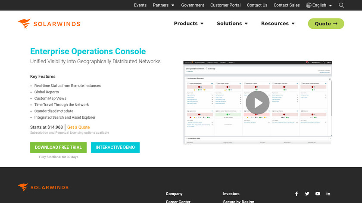Click "Starts at $14,968" price text
362x203 pixels.
pyautogui.click(x=47, y=127)
